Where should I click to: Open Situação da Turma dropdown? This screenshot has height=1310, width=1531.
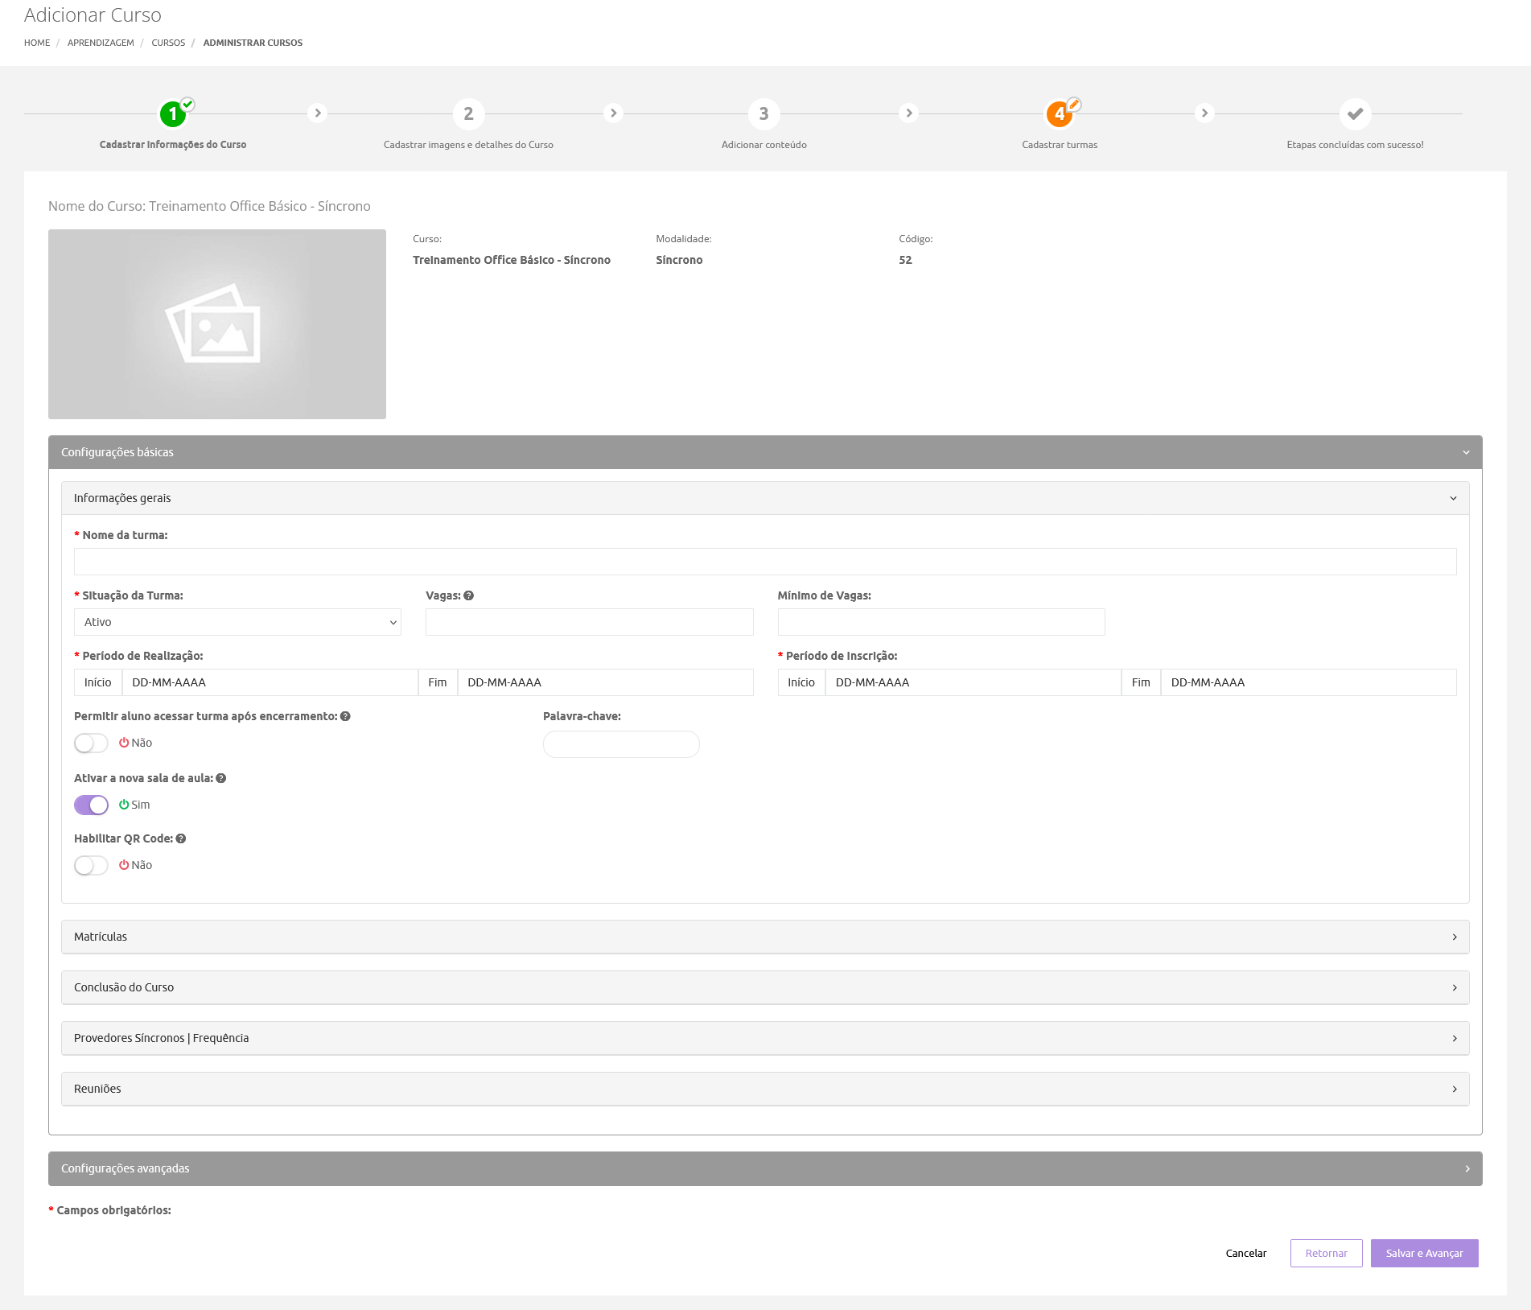coord(237,622)
